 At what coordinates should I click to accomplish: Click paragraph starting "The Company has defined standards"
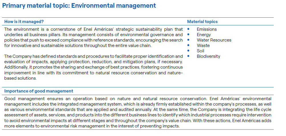tap(94, 67)
